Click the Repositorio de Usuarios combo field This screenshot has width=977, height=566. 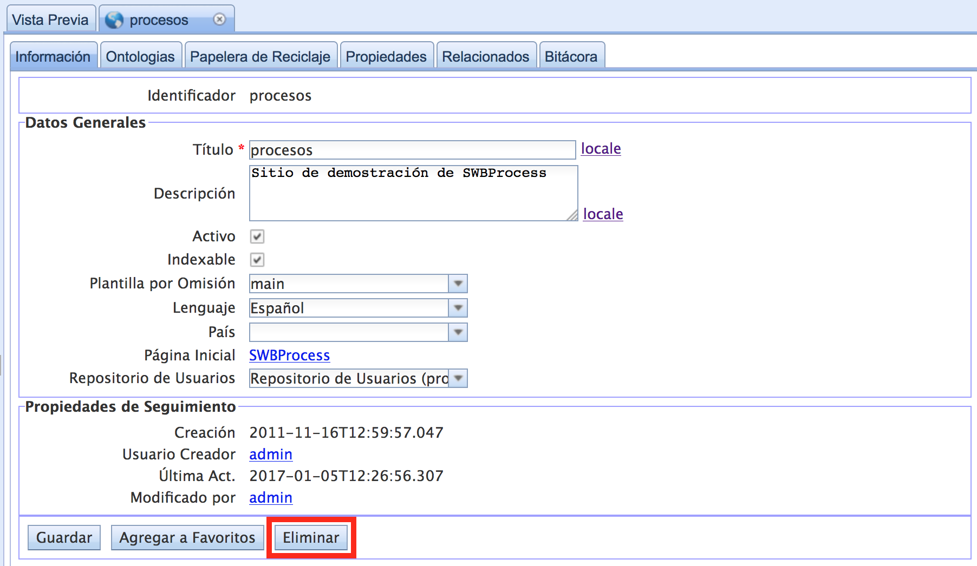pos(349,378)
